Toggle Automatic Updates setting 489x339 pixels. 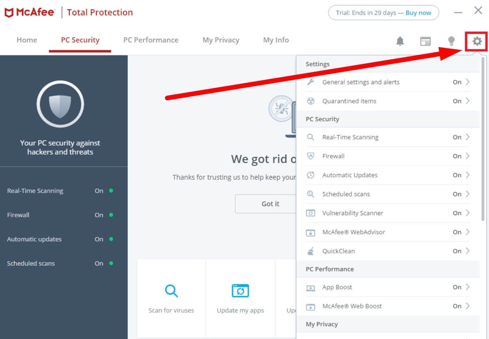pyautogui.click(x=457, y=175)
